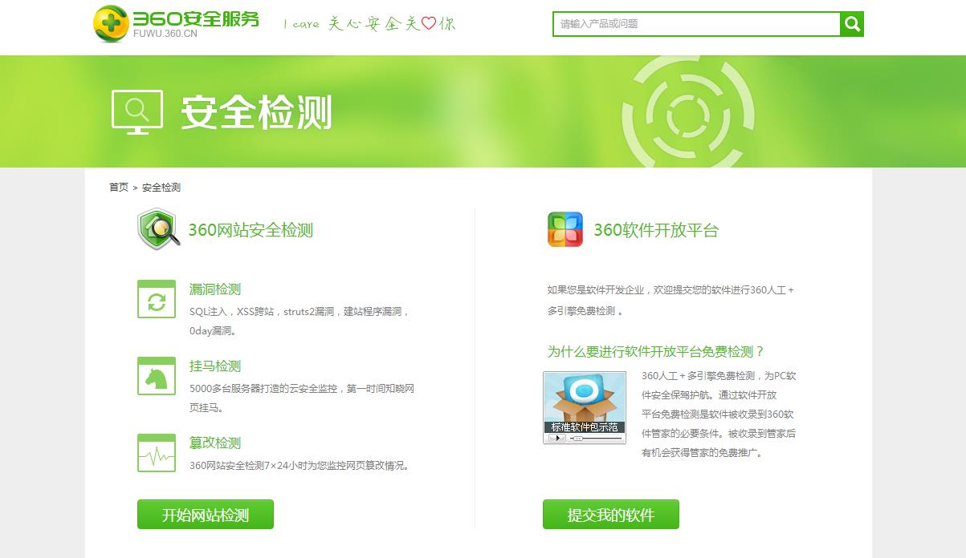
Task: Open the 漏洞检测 heading link
Action: 215,289
